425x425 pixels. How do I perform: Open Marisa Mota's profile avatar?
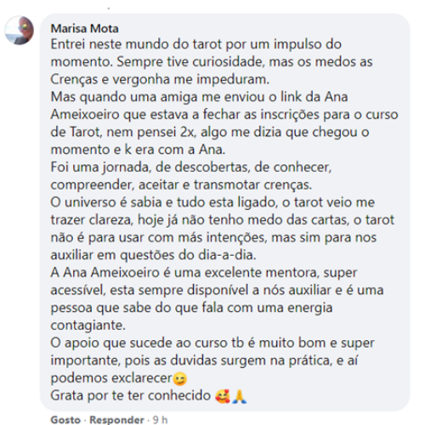(20, 31)
